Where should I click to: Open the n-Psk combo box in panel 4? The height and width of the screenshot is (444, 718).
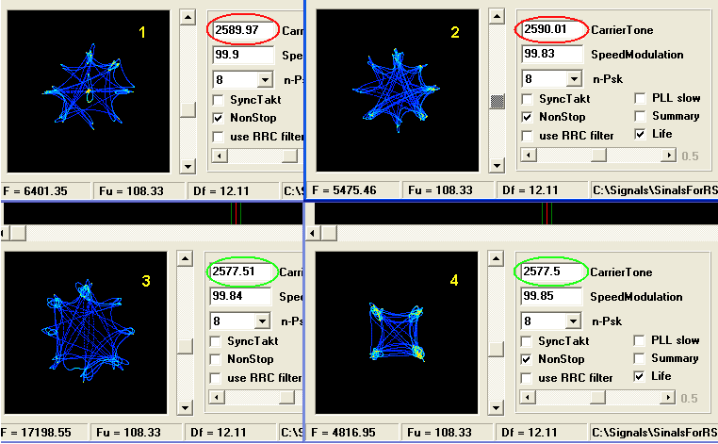tap(571, 321)
